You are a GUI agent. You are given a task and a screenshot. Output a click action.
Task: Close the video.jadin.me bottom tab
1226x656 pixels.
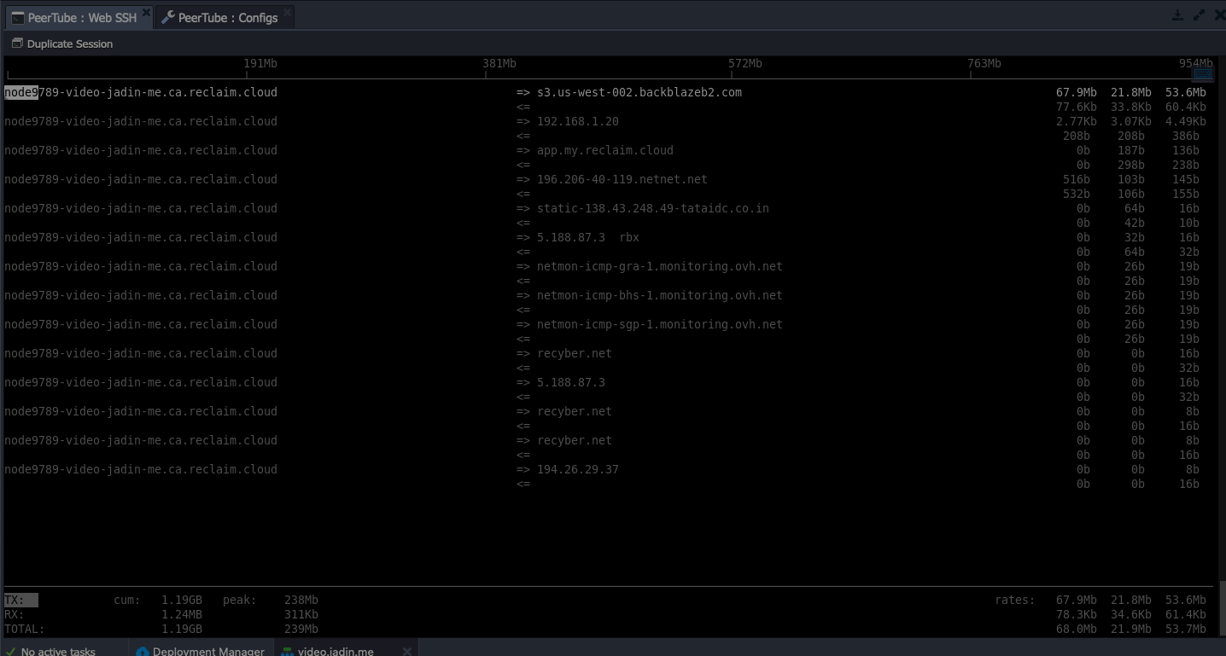(407, 651)
